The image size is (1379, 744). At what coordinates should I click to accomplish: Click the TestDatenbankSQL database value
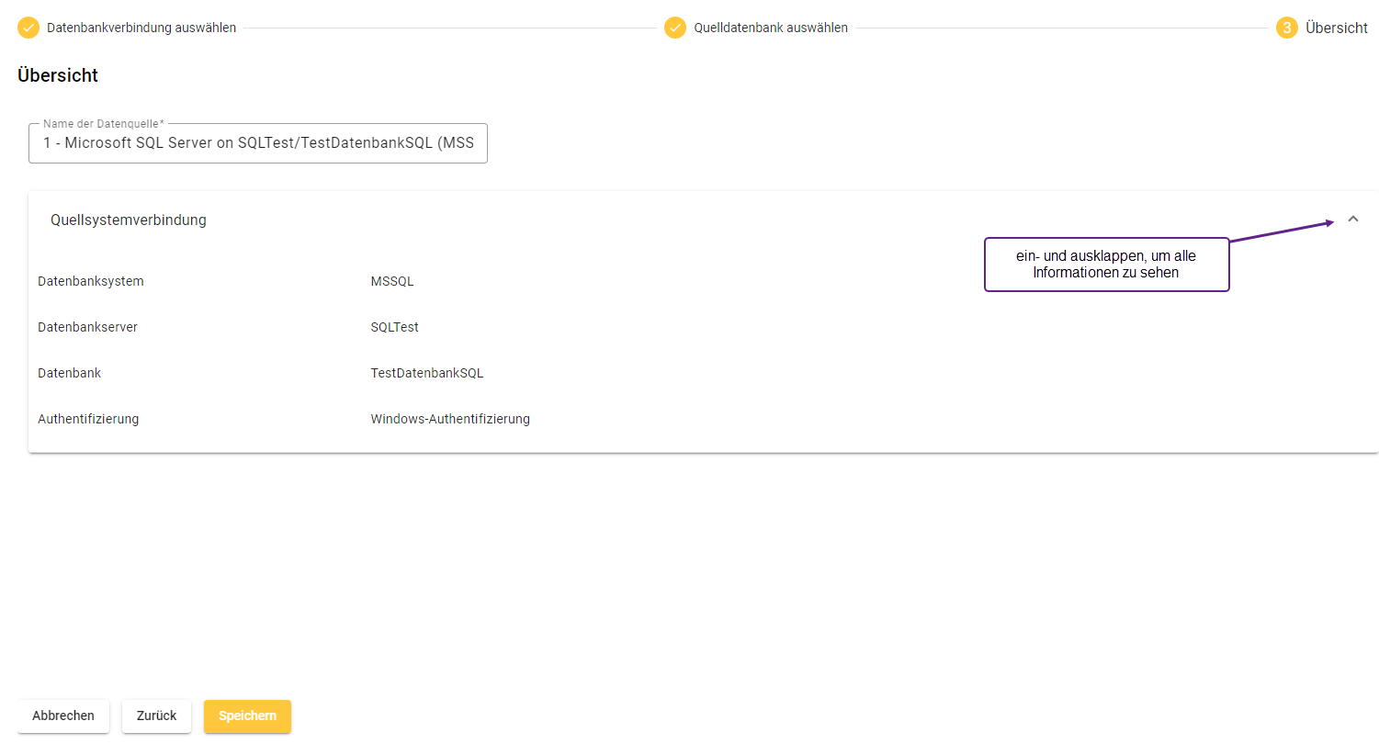pyautogui.click(x=426, y=373)
